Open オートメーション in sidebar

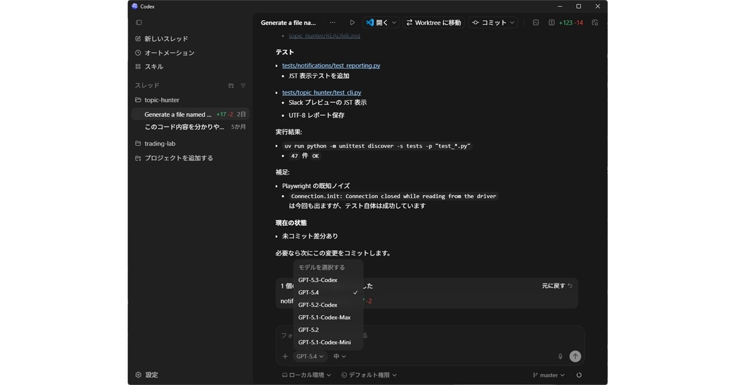[x=164, y=53]
